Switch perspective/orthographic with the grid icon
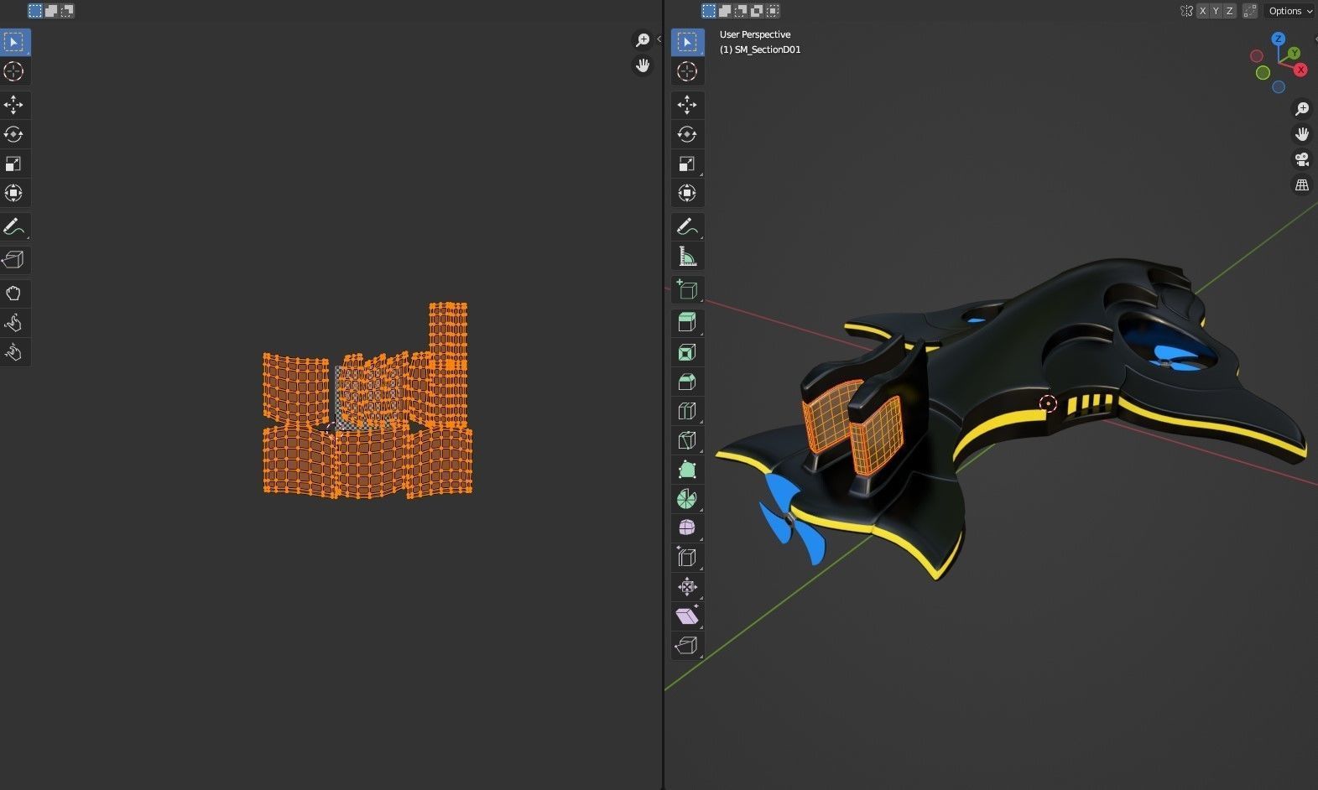 point(1302,185)
